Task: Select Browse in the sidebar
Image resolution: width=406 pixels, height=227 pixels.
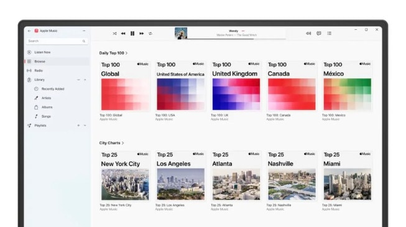Action: [57, 62]
